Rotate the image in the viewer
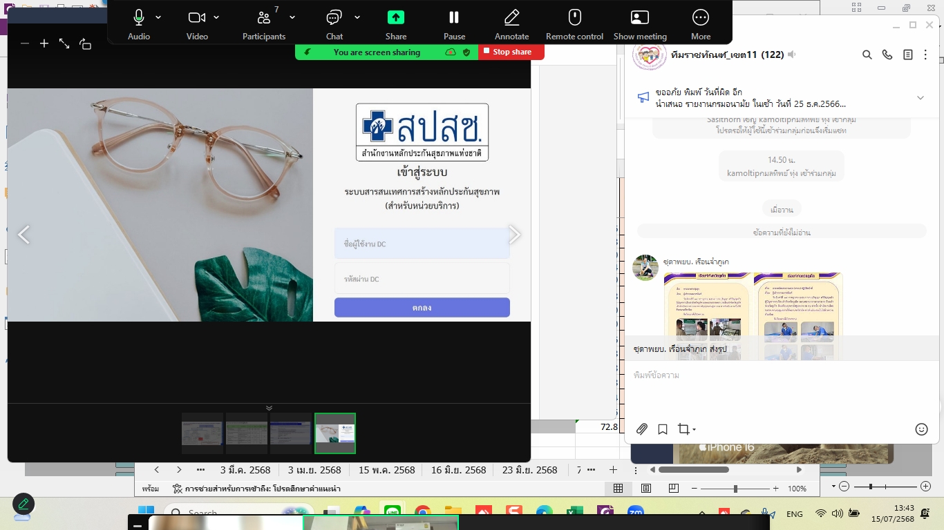Viewport: 944px width, 530px height. 85,43
